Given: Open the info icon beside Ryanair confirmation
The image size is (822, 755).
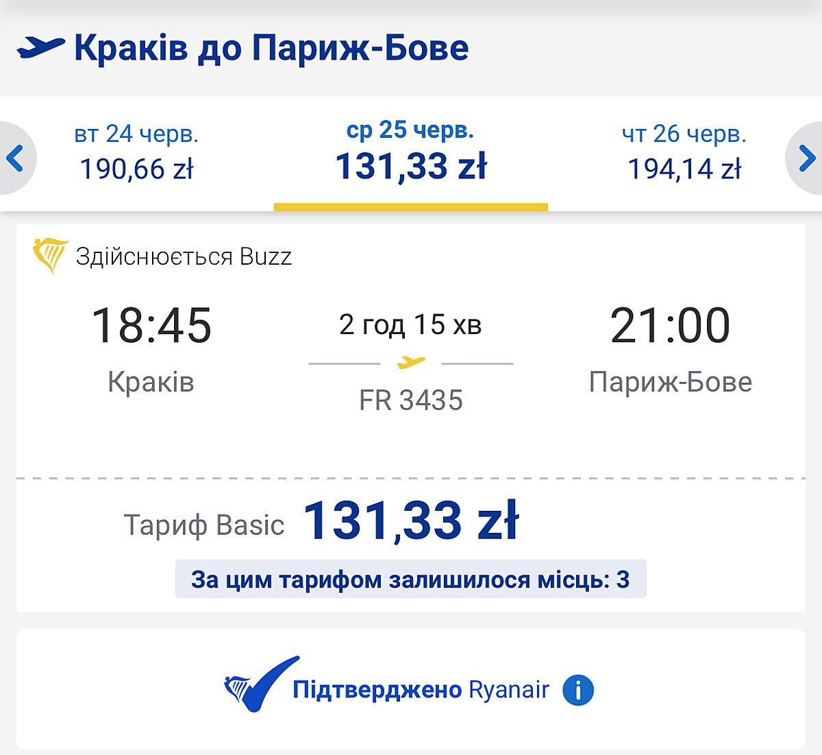Looking at the screenshot, I should [578, 690].
